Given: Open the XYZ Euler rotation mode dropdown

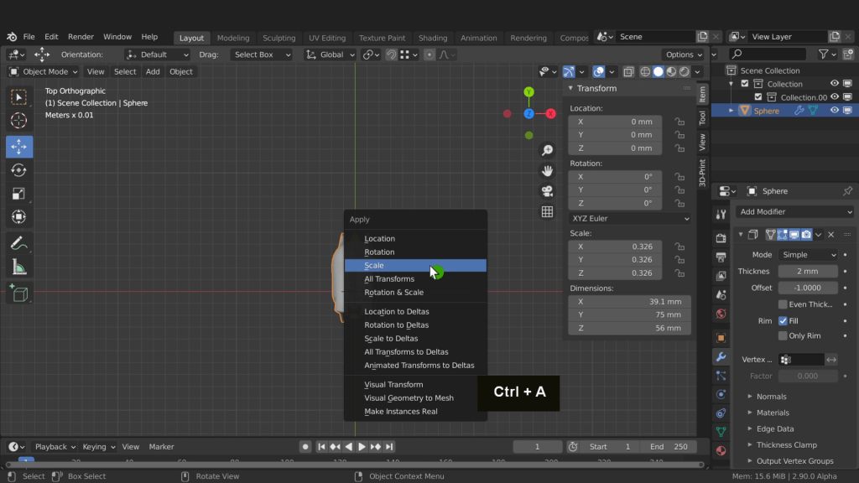Looking at the screenshot, I should (629, 219).
